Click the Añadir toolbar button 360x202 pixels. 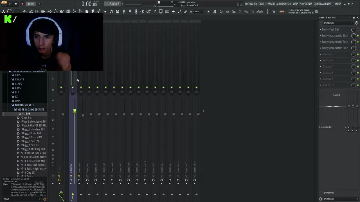(x=260, y=12)
